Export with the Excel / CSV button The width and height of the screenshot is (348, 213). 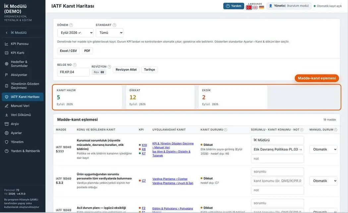click(x=68, y=51)
